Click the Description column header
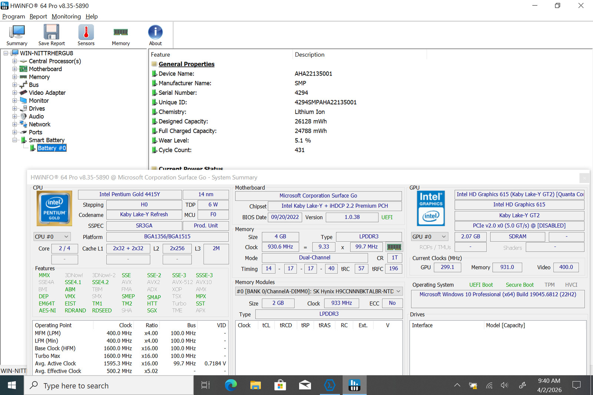The image size is (593, 395). click(360, 54)
